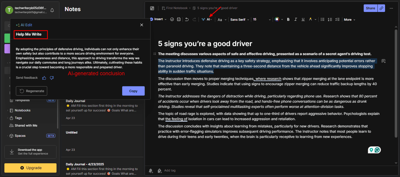Image resolution: width=400 pixels, height=177 pixels.
Task: Copy the note link via the chain icon
Action: pos(381,8)
